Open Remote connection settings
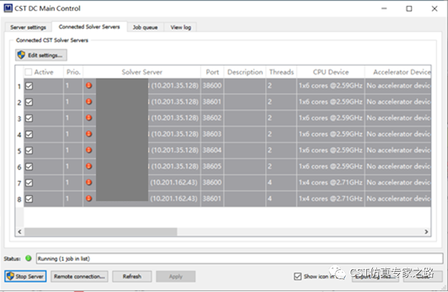 coord(80,276)
